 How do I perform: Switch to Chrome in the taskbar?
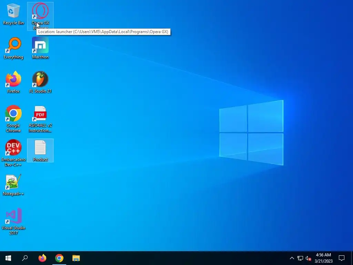[x=59, y=258]
